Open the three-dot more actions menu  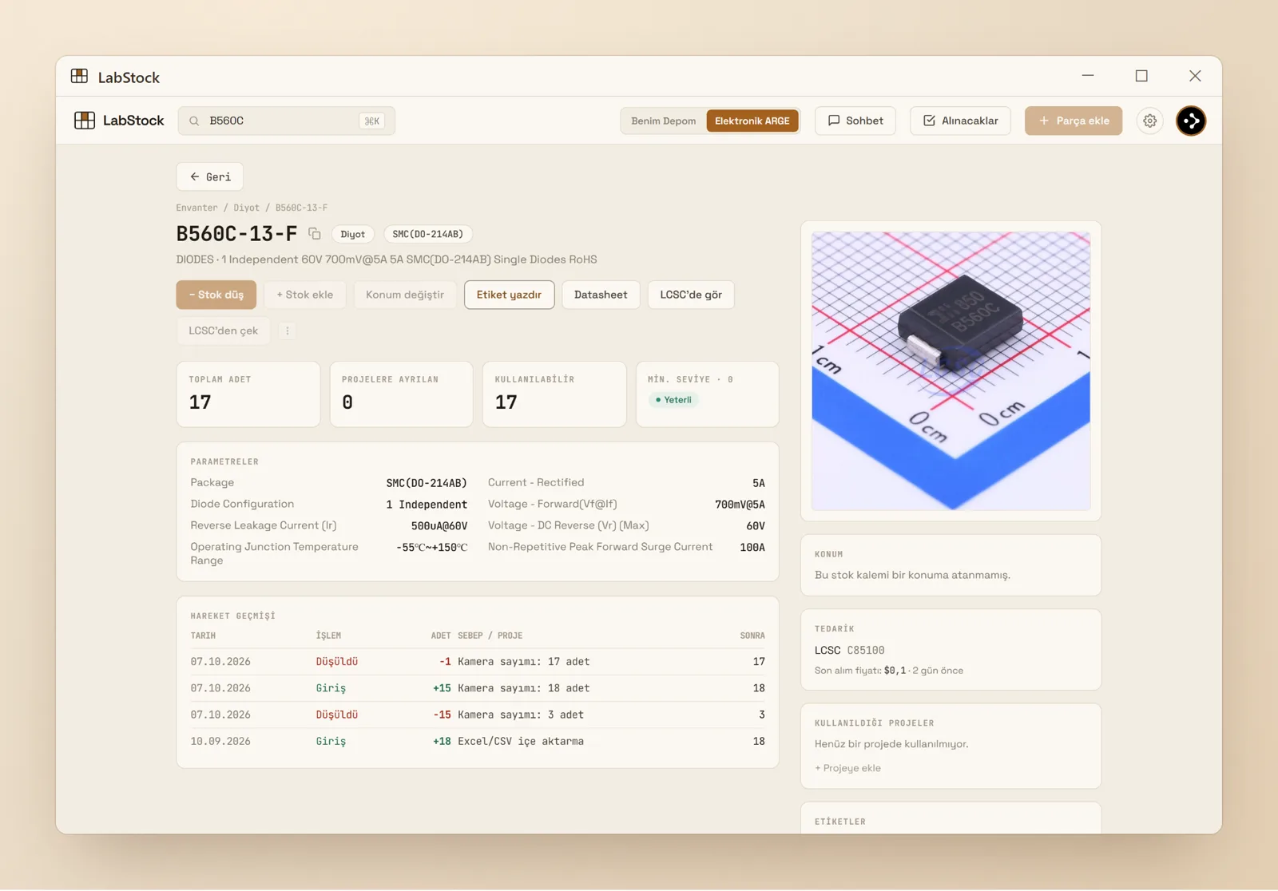coord(288,331)
